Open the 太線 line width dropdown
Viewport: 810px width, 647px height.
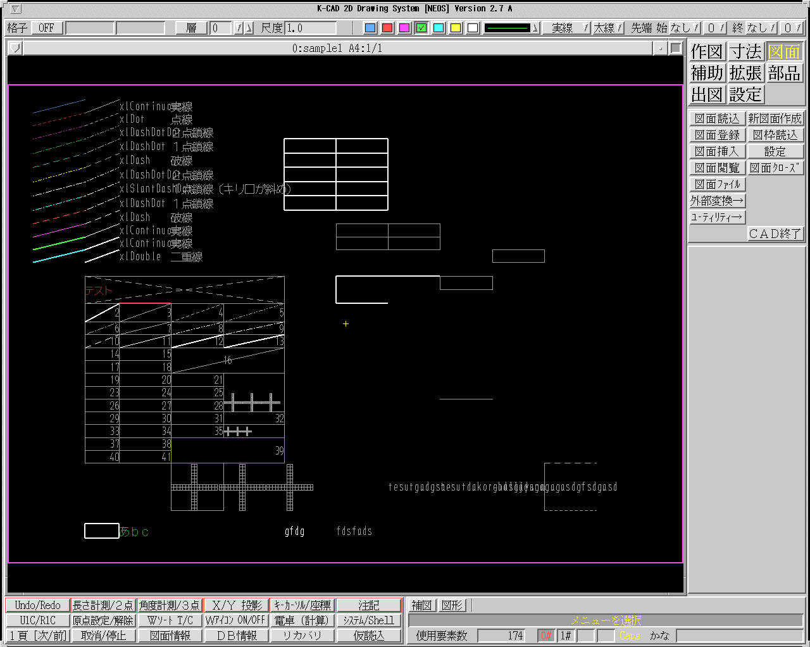point(607,28)
